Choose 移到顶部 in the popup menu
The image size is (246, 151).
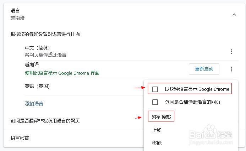tap(161, 117)
